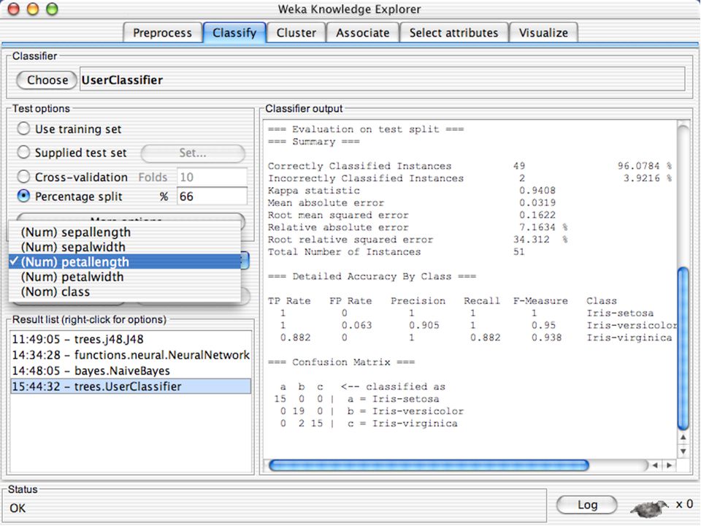Viewport: 701px width, 526px height.
Task: Open the Log window
Action: tap(587, 505)
